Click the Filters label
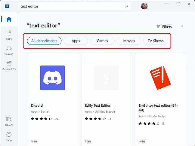The image size is (195, 146). coord(167,27)
